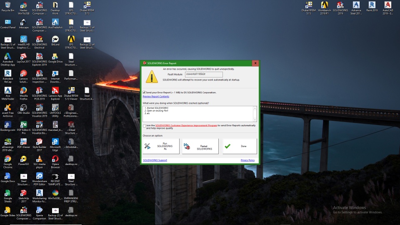This screenshot has width=400, height=225.
Task: Select the Google Slides desktop icon
Action: click(7, 212)
